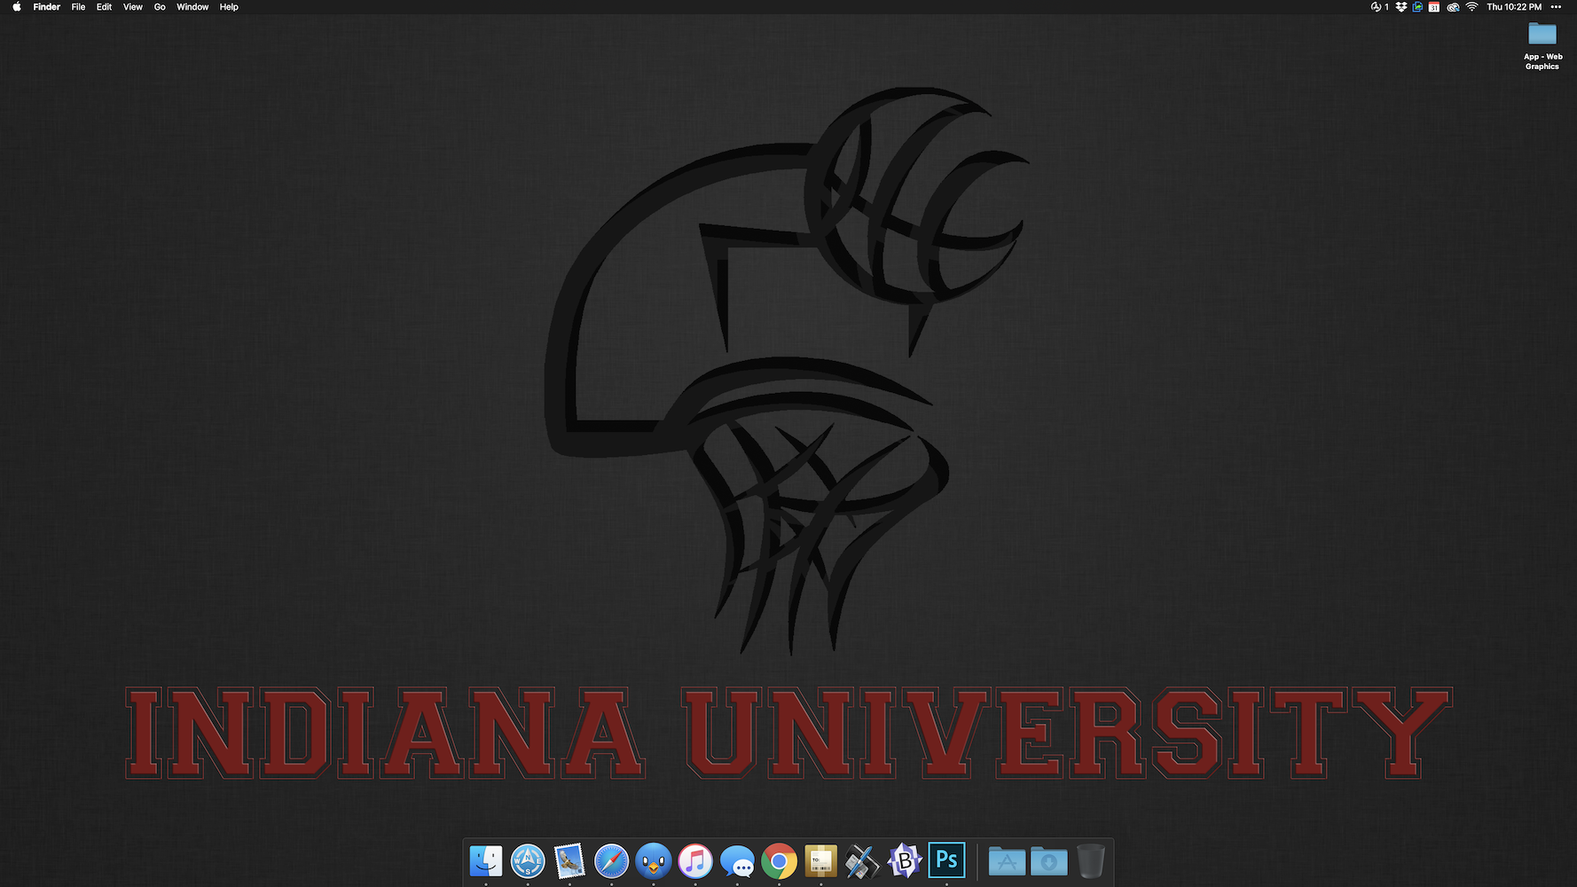Open Finder from the Dock
Screen dimensions: 1577x887
point(486,860)
